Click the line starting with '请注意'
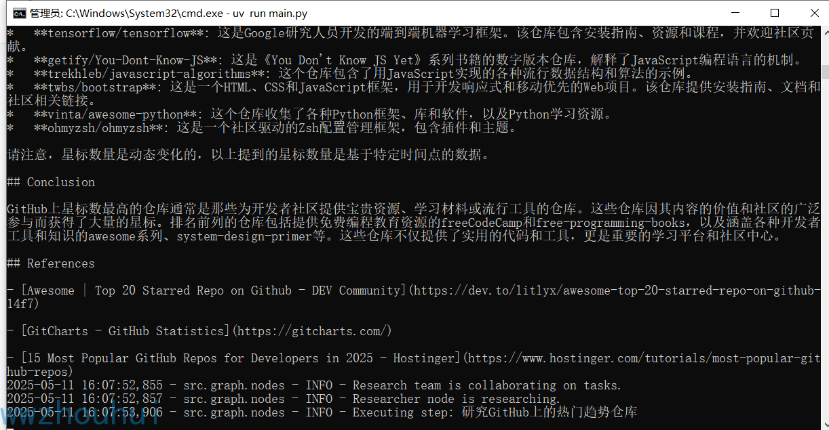The height and width of the screenshot is (430, 829). [248, 155]
